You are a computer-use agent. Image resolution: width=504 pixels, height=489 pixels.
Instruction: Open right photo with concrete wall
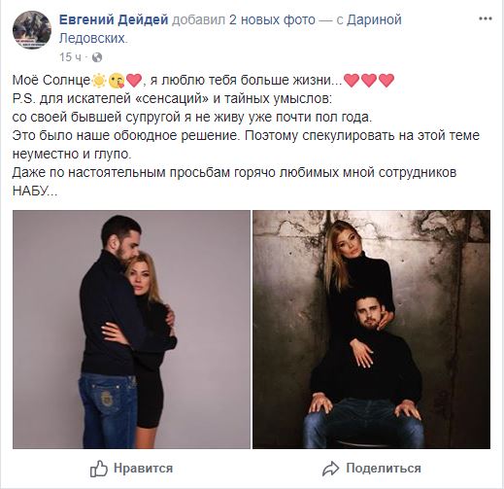point(371,330)
